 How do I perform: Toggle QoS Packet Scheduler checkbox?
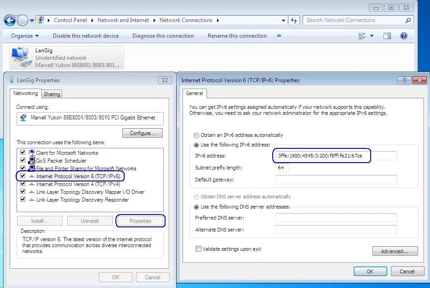point(23,160)
